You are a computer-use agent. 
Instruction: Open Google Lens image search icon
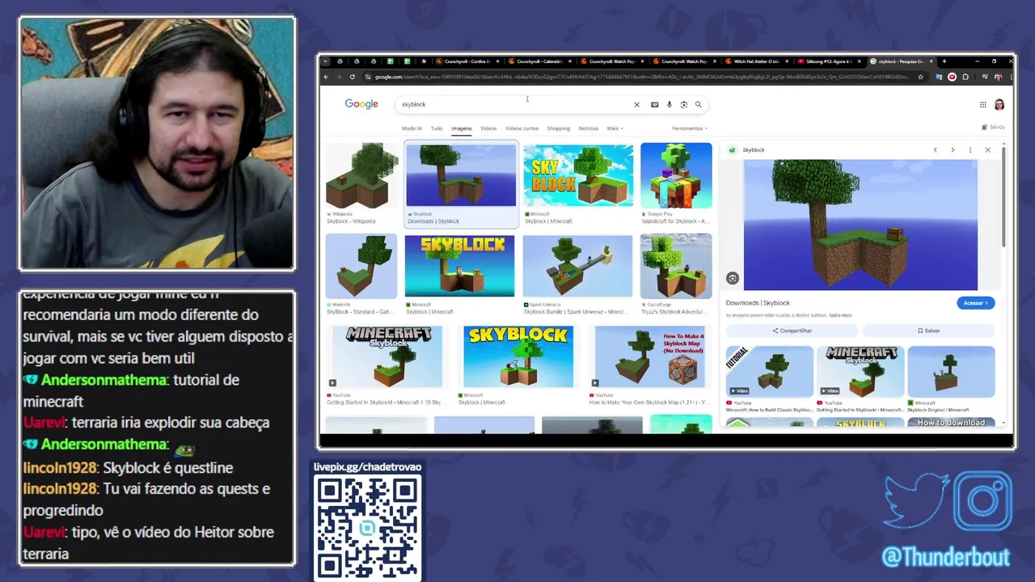683,104
